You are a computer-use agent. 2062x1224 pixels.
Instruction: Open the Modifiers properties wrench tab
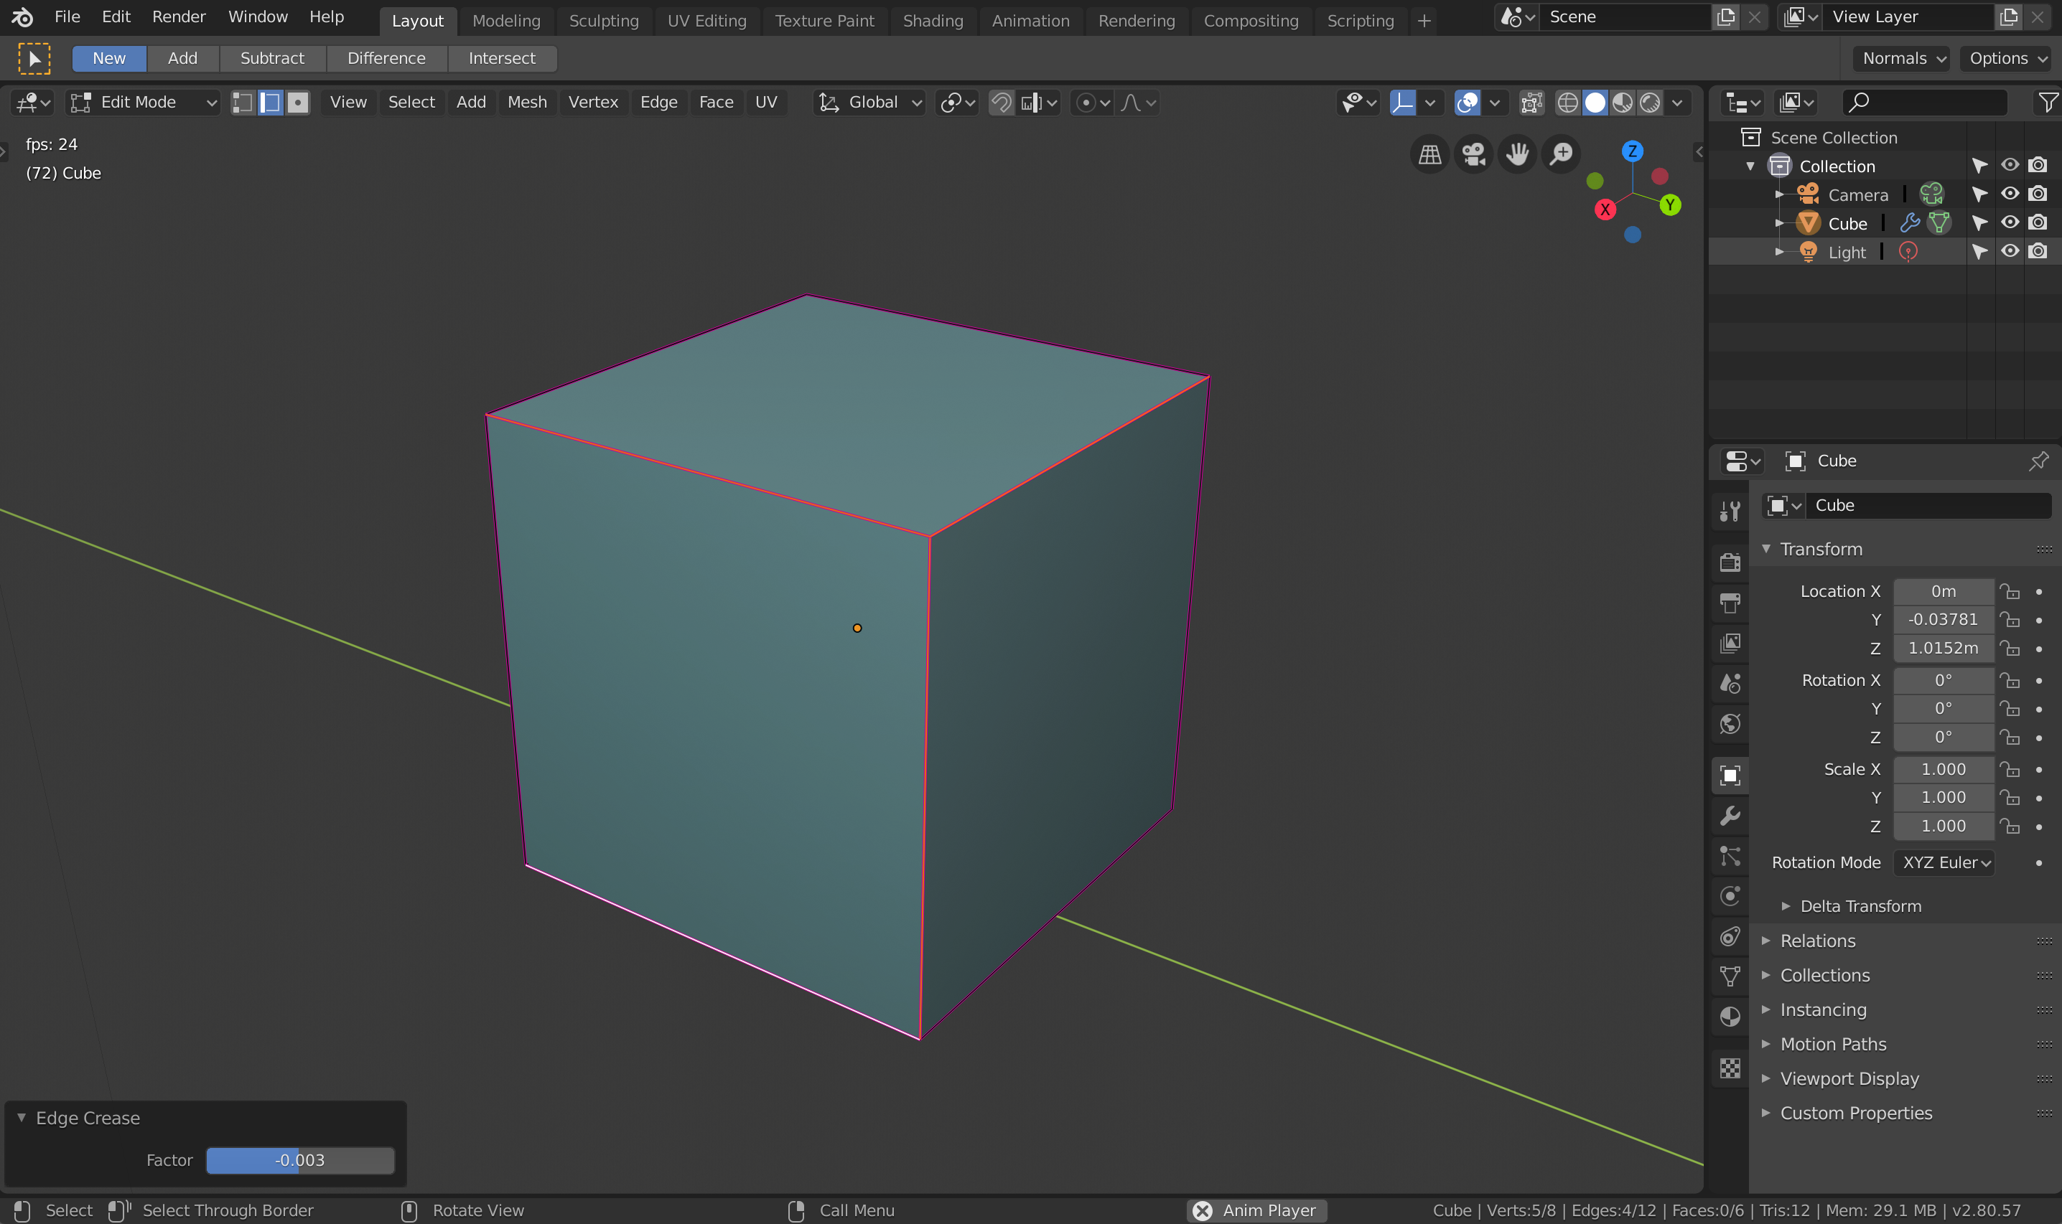point(1730,816)
